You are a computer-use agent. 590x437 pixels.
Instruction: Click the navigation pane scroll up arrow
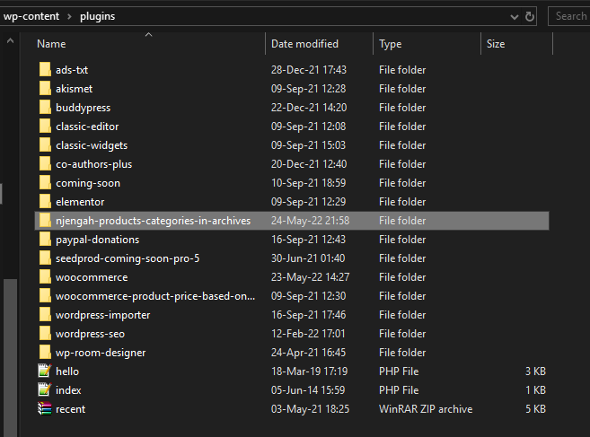[10, 40]
